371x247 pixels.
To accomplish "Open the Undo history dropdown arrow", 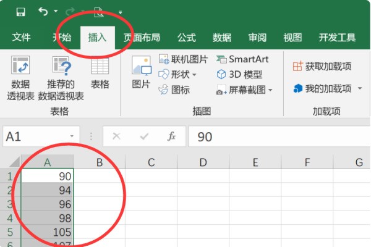I will pyautogui.click(x=56, y=11).
